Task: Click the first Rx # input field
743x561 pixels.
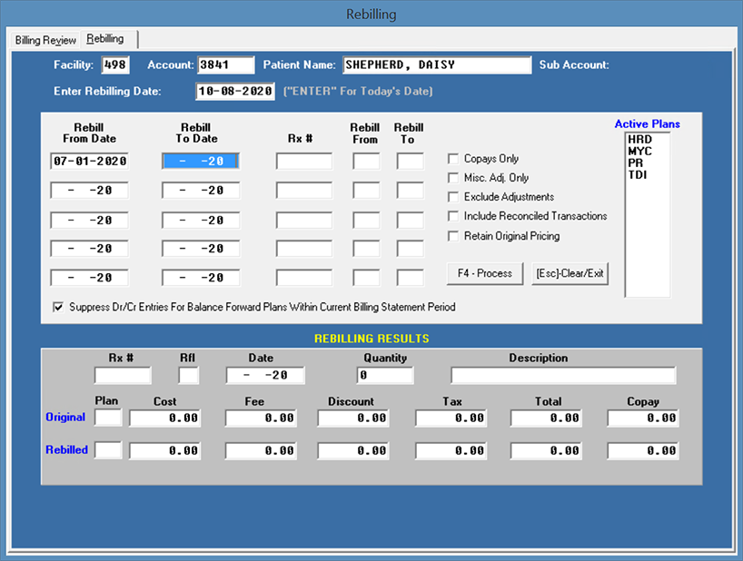Action: coord(304,162)
